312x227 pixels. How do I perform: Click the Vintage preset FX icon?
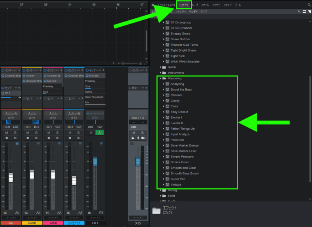[x=167, y=185]
